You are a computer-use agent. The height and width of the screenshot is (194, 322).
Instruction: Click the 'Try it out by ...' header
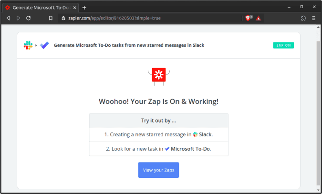pos(158,121)
